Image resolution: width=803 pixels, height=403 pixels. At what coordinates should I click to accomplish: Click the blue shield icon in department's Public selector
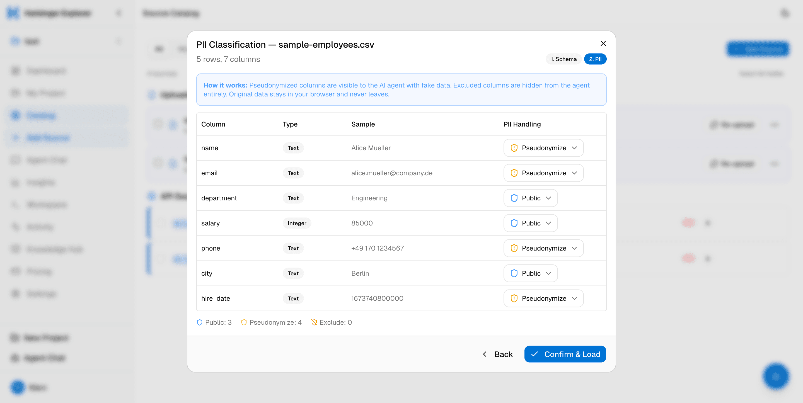click(x=514, y=198)
